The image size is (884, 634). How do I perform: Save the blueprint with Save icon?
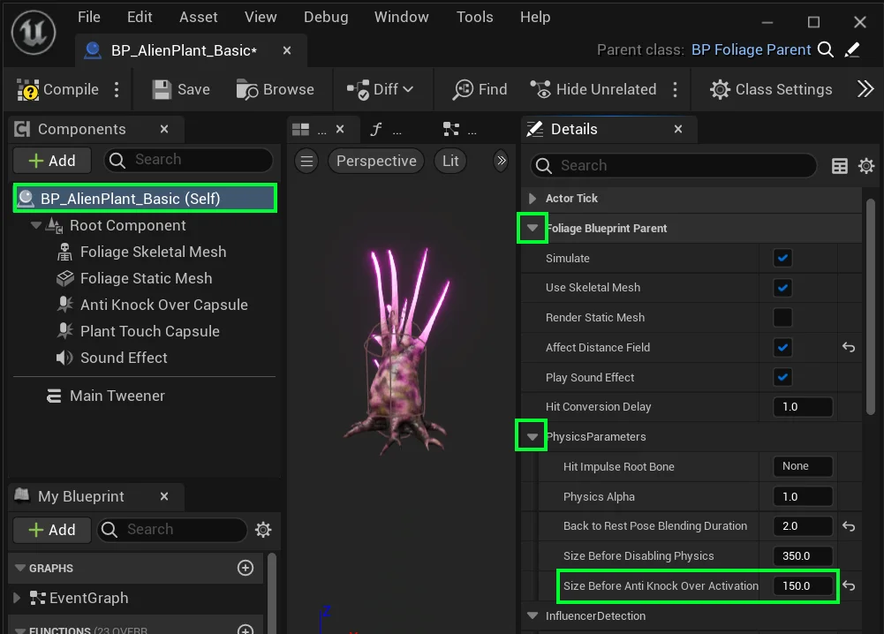pyautogui.click(x=162, y=89)
